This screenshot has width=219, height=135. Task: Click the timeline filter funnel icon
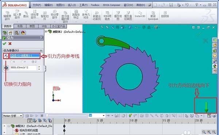tap(30, 121)
